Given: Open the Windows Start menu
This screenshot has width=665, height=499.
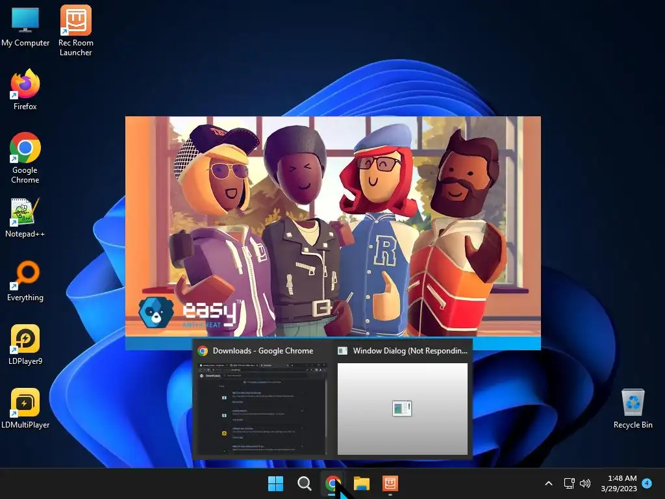Looking at the screenshot, I should click(275, 483).
